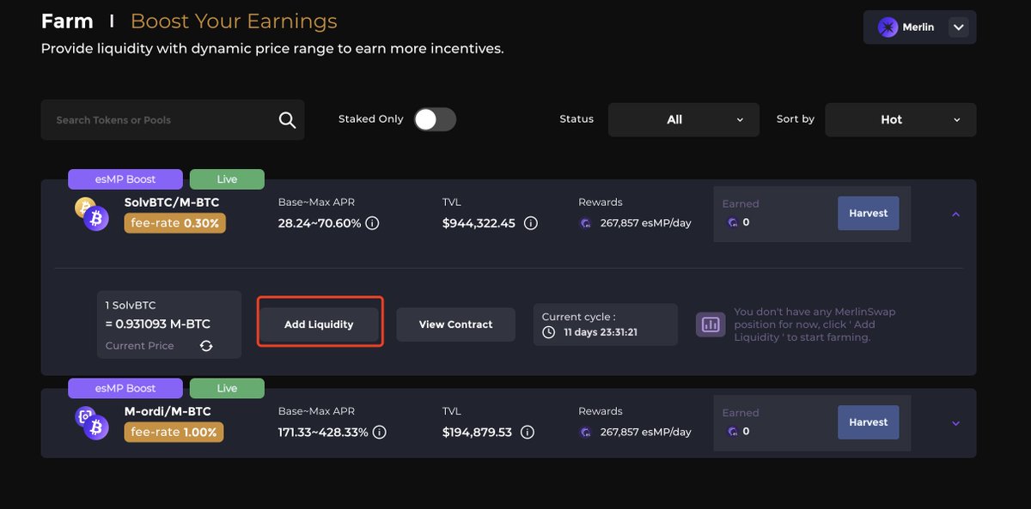
Task: Click the M-ordi/M-BTC token pair icon
Action: click(91, 423)
